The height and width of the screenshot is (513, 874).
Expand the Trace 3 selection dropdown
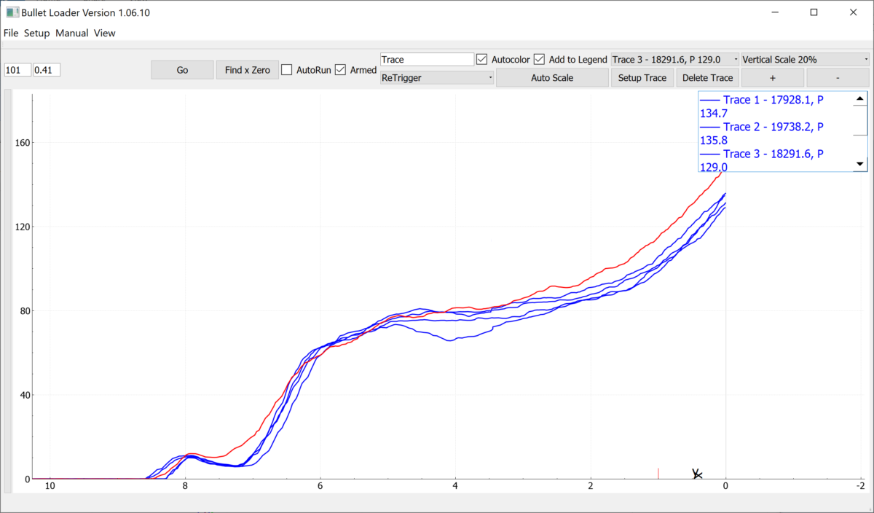pyautogui.click(x=675, y=59)
